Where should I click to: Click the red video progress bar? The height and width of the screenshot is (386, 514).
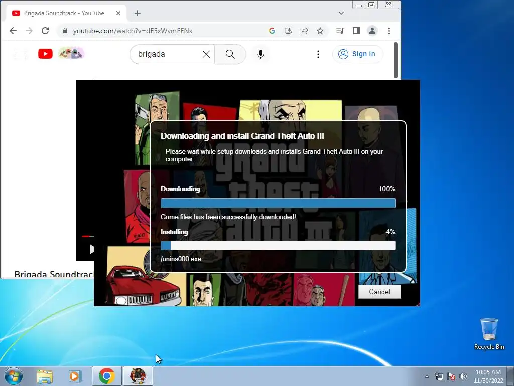88,236
